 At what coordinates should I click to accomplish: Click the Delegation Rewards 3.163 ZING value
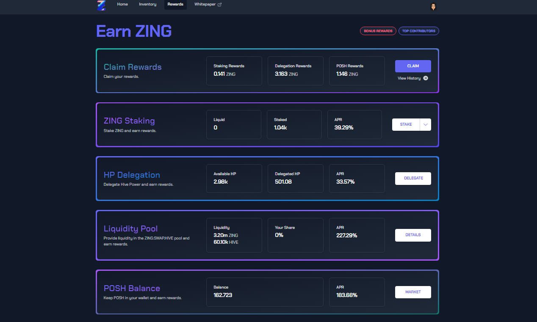(x=286, y=74)
